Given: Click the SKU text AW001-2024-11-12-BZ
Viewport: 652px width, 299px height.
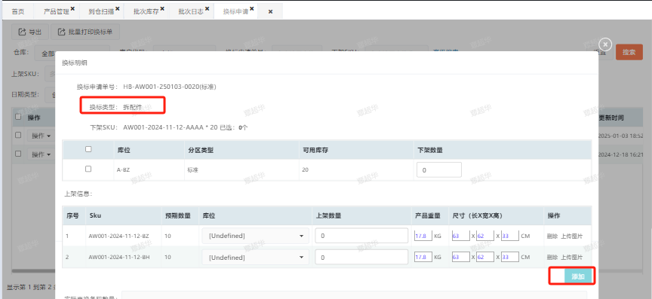Looking at the screenshot, I should pyautogui.click(x=119, y=236).
